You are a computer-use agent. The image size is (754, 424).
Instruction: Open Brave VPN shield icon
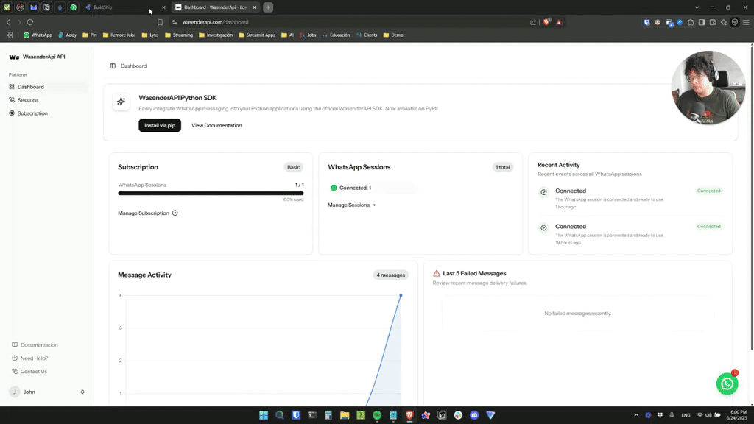tap(735, 22)
